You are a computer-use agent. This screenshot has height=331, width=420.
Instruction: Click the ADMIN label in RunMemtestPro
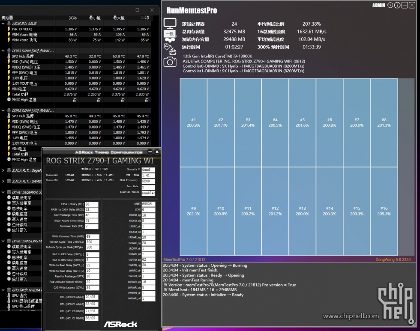click(379, 5)
